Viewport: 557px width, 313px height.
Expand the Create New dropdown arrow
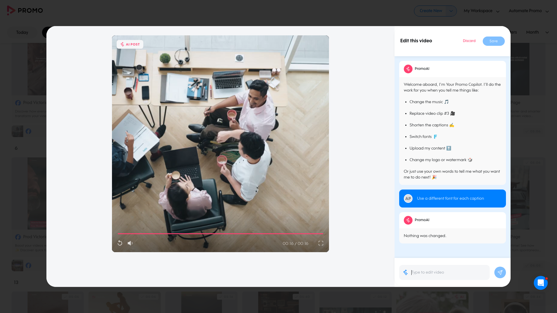pyautogui.click(x=451, y=11)
